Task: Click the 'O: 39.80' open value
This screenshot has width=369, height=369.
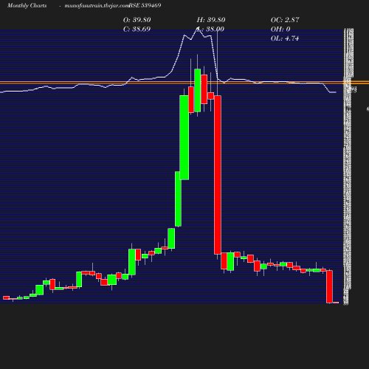Action: click(137, 20)
